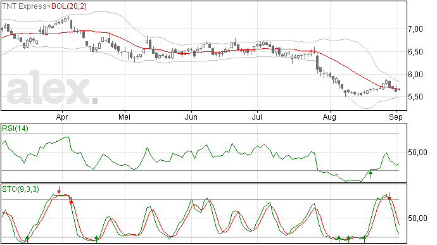Click the green STO arrow in mid-April

(x=96, y=239)
